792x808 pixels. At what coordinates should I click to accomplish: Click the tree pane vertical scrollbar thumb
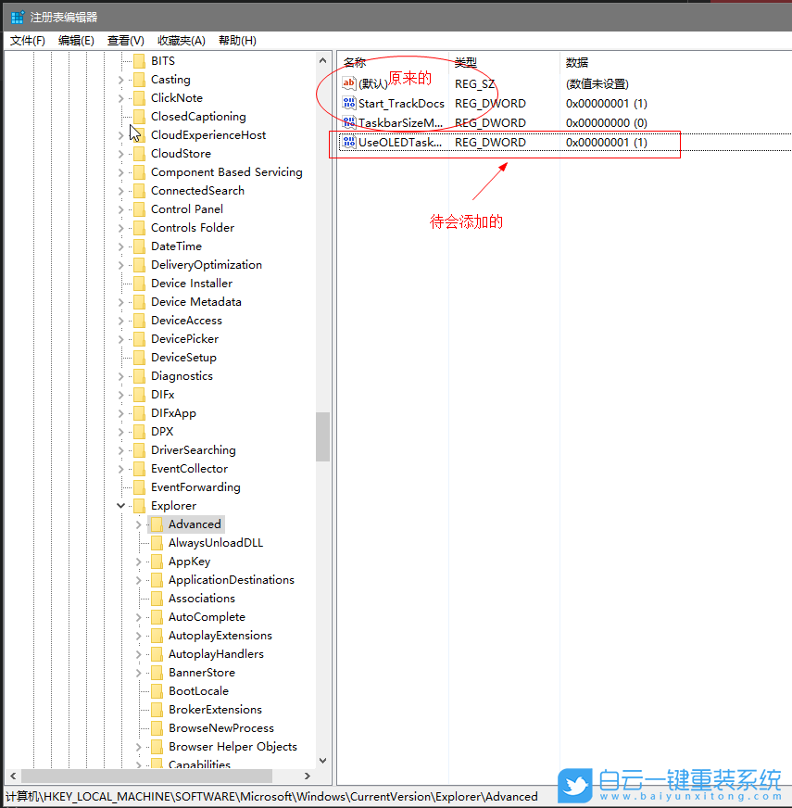pyautogui.click(x=322, y=436)
